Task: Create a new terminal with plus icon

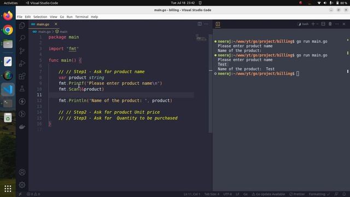Action: click(x=313, y=24)
